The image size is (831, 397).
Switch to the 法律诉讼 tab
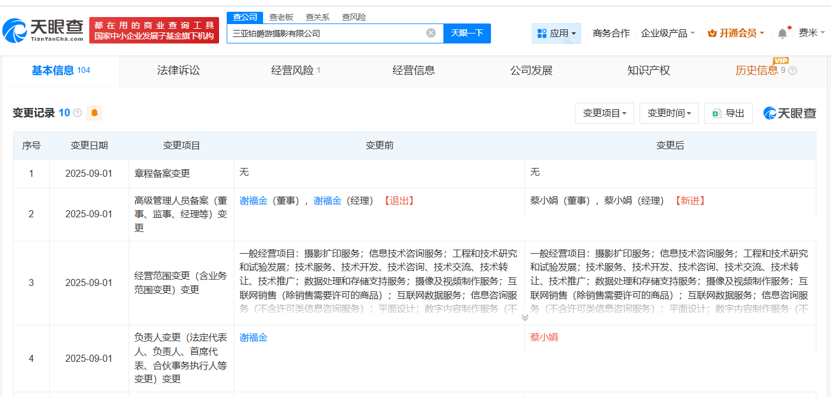[177, 70]
